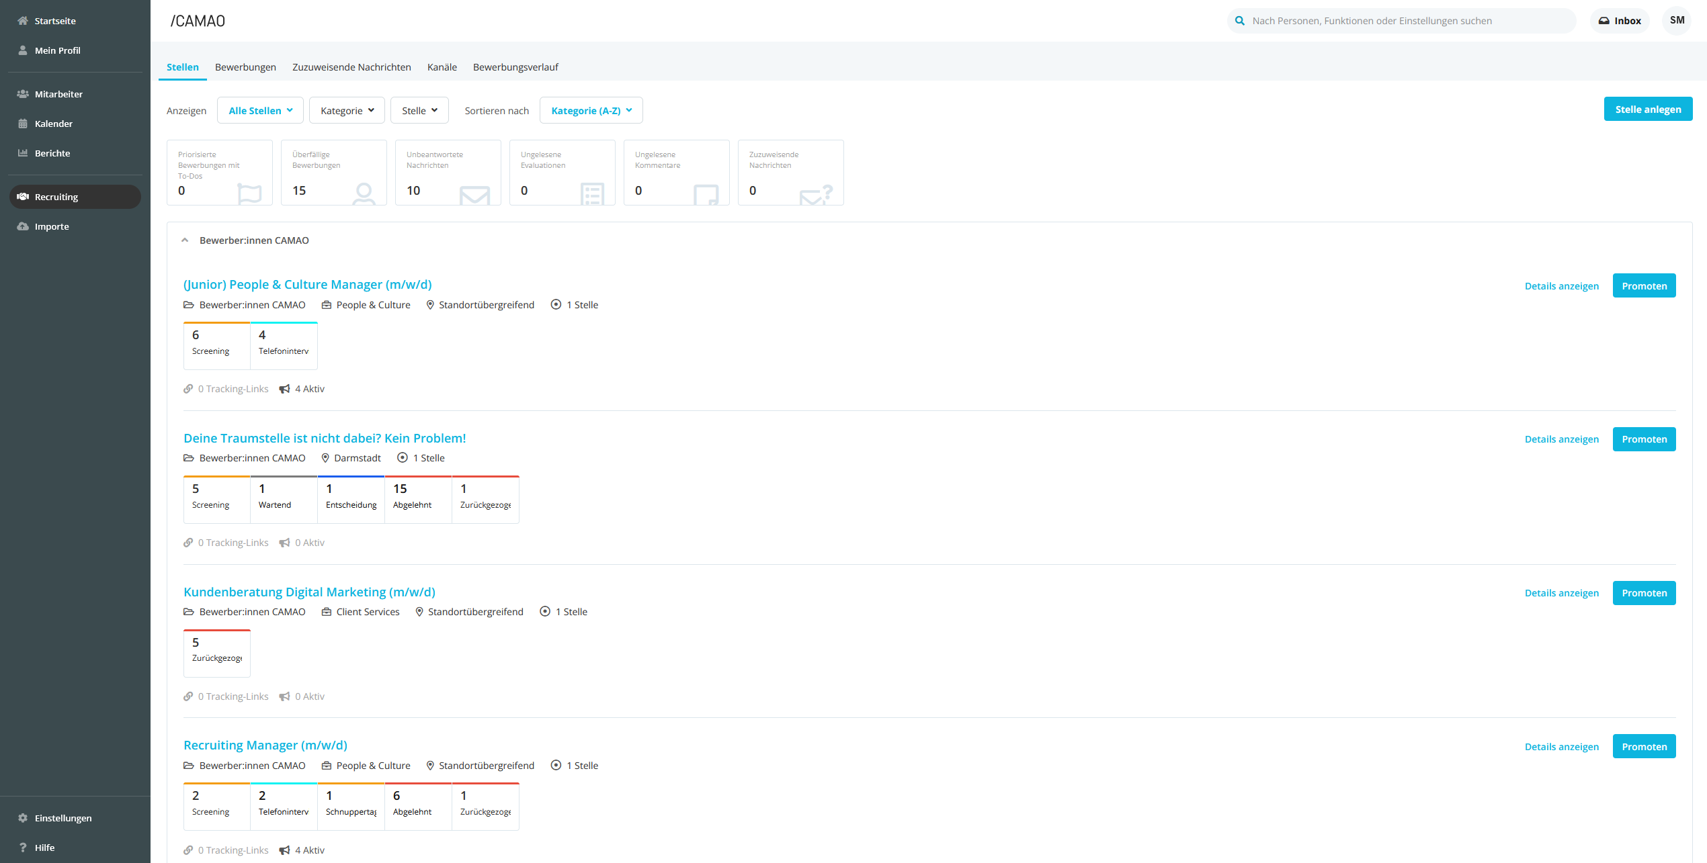Open the 4 Telefoninterv stage of Junior People & Culture Manager
The width and height of the screenshot is (1707, 863).
point(284,345)
